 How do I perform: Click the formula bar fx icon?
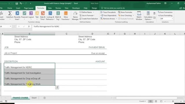29,27
